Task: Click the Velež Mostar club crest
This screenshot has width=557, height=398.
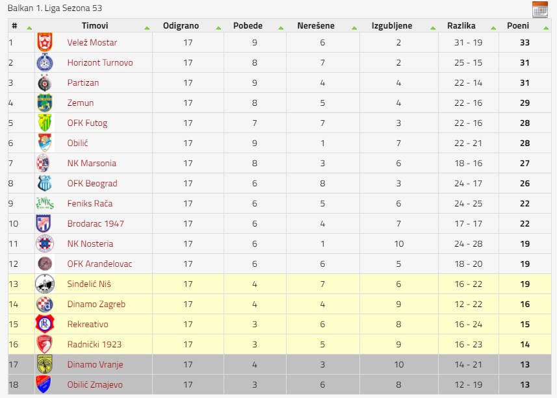Action: coord(45,43)
